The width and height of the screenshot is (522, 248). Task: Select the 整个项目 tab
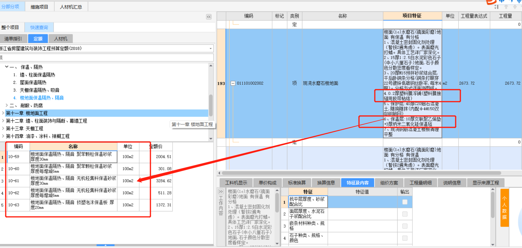click(11, 27)
